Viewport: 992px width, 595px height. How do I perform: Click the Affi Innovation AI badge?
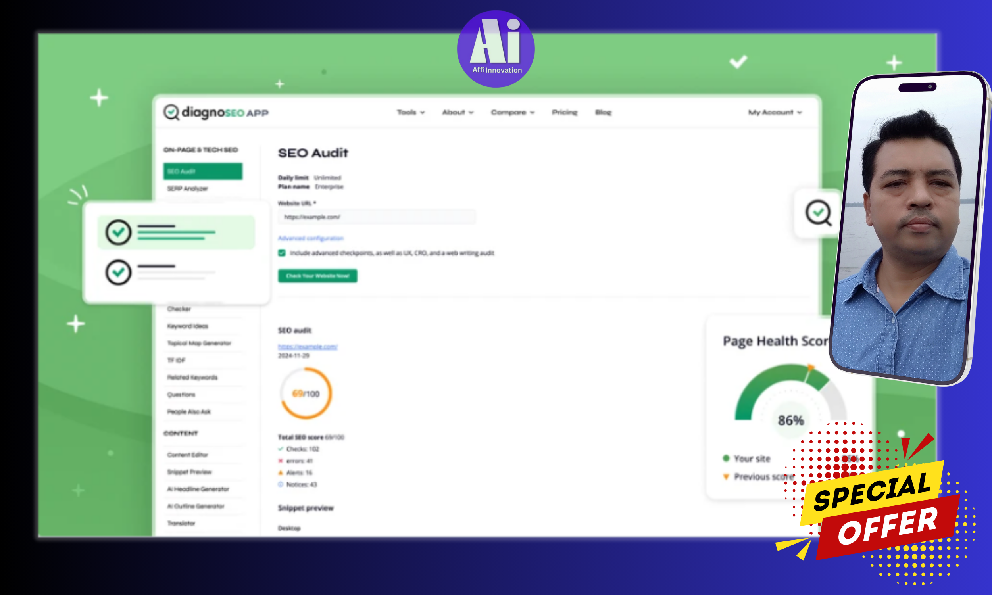click(496, 49)
